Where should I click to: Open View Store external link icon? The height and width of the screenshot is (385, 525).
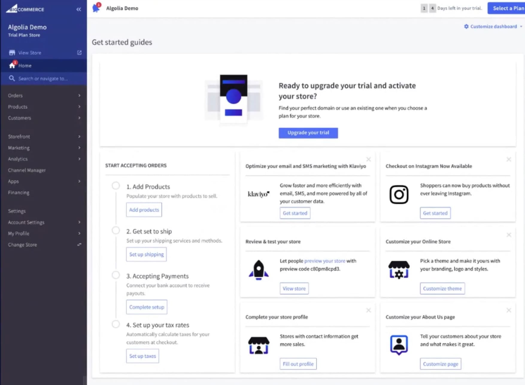[x=79, y=53]
